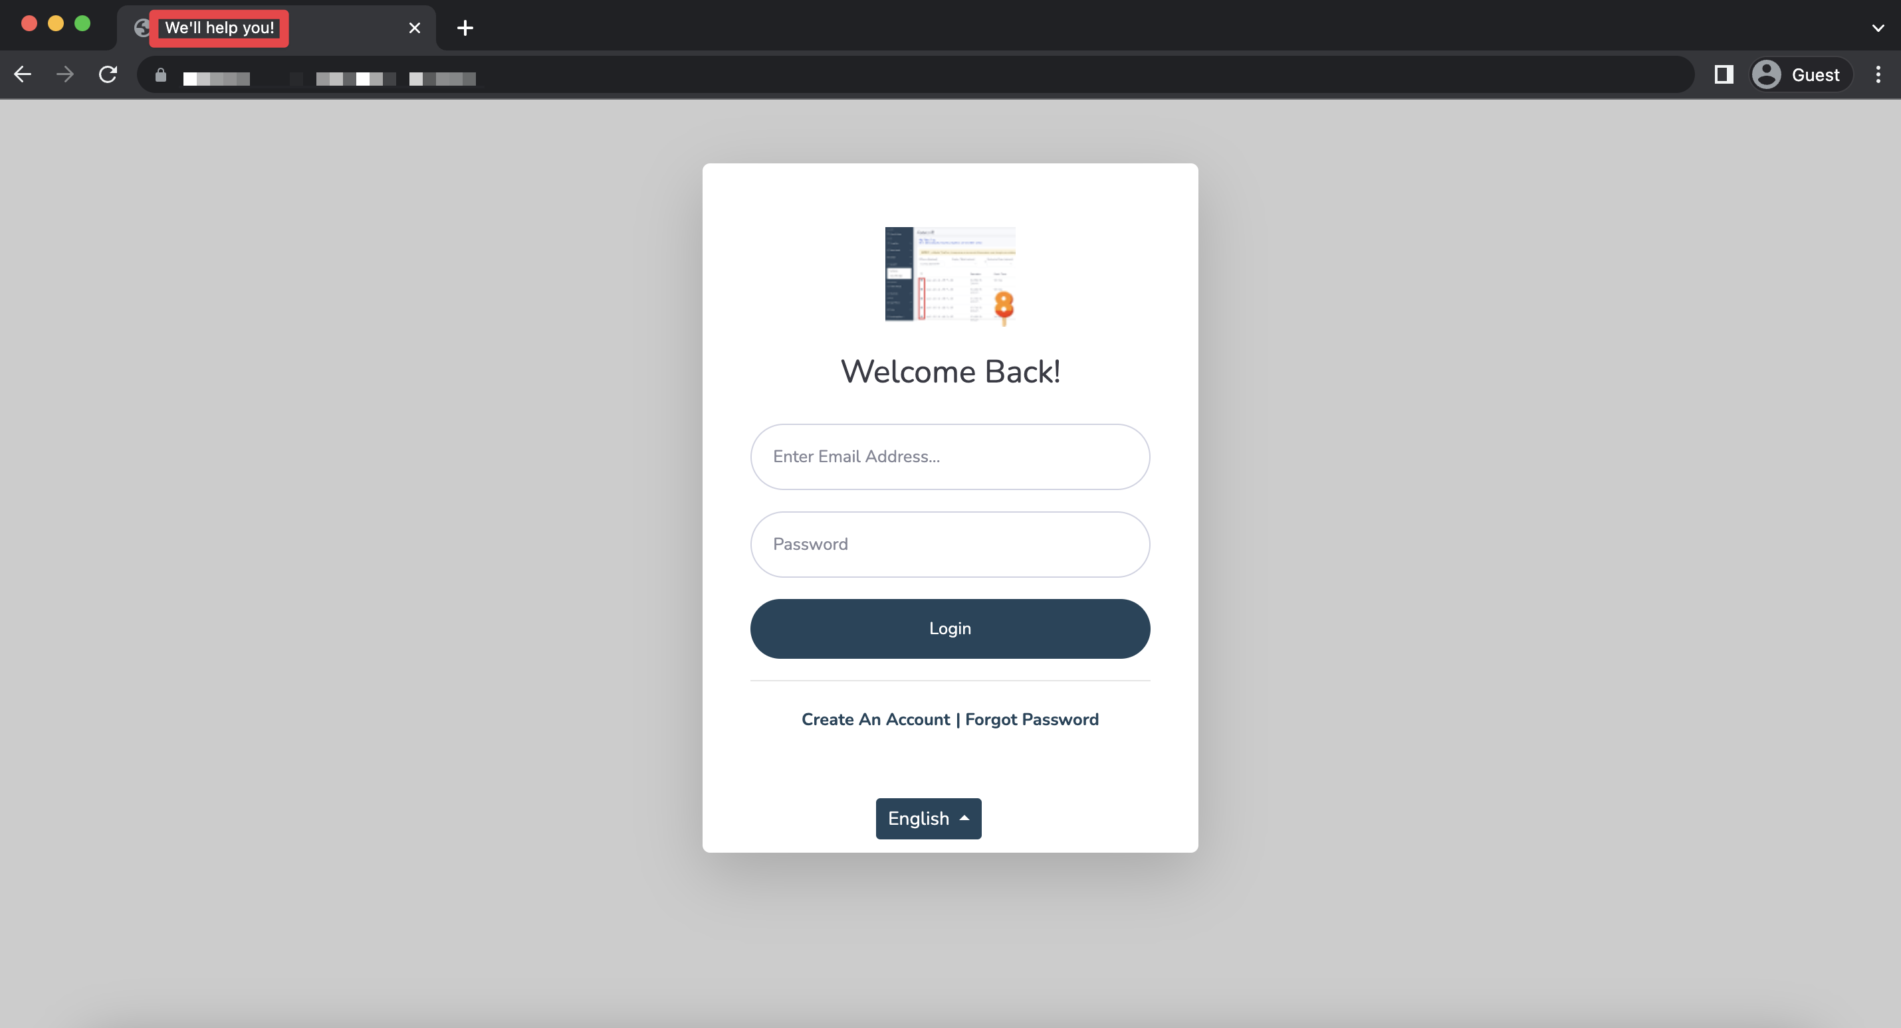
Task: Click the green macOS fullscreen button
Action: [82, 24]
